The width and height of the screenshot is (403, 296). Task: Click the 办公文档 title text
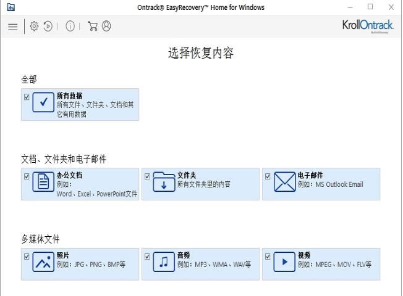(x=69, y=176)
